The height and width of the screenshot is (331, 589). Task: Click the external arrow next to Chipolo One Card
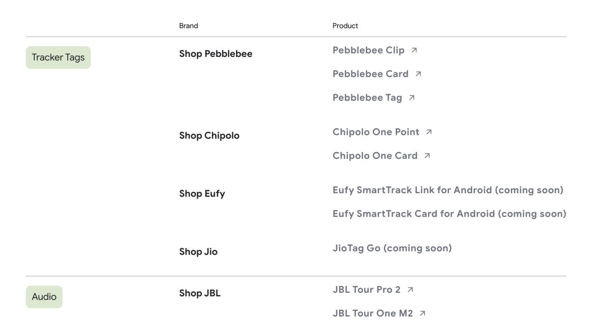(427, 156)
